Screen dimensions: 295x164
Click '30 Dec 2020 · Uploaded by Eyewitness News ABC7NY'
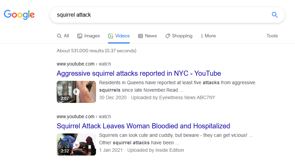point(157,97)
